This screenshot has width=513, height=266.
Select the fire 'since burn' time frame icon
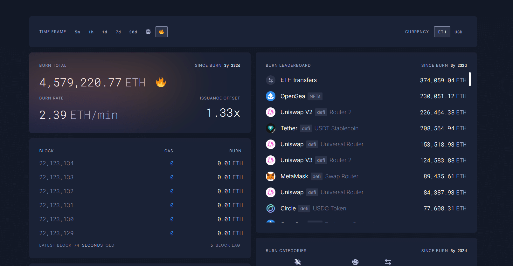[162, 32]
